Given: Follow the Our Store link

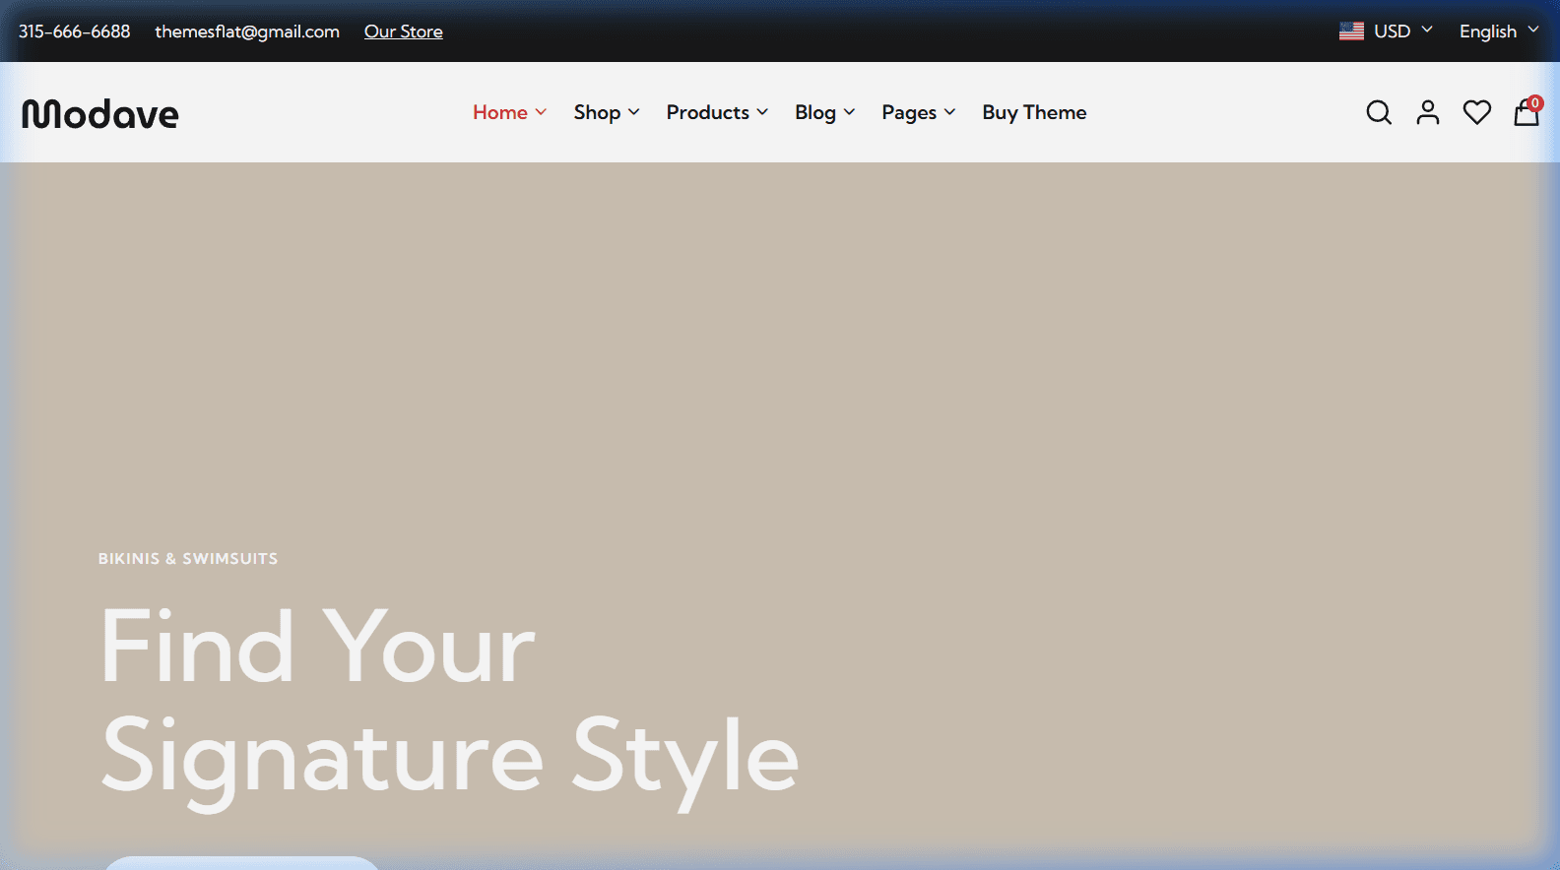Looking at the screenshot, I should pos(403,31).
